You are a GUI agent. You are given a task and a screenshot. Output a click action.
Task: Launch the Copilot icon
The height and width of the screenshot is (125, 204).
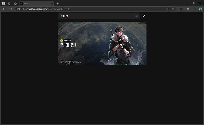click(x=201, y=9)
